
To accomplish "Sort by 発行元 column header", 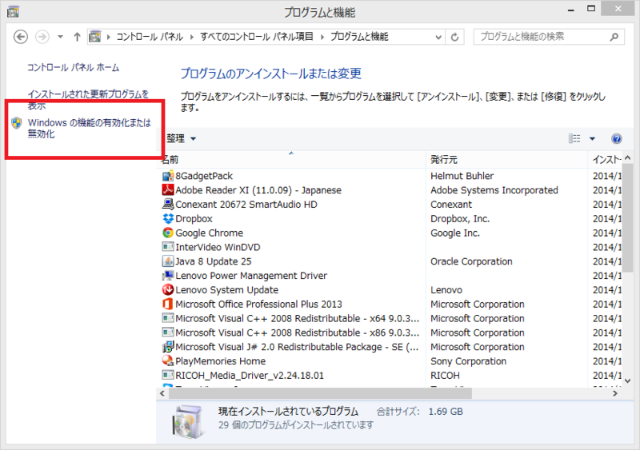I will pyautogui.click(x=506, y=160).
